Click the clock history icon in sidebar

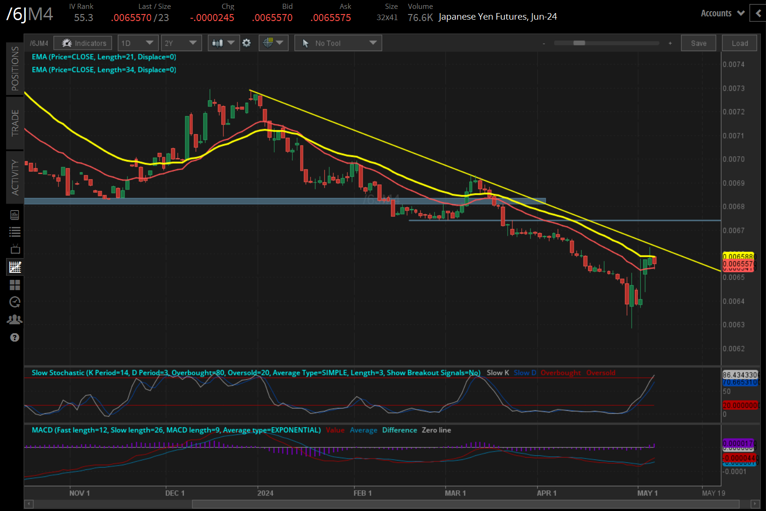click(x=15, y=302)
